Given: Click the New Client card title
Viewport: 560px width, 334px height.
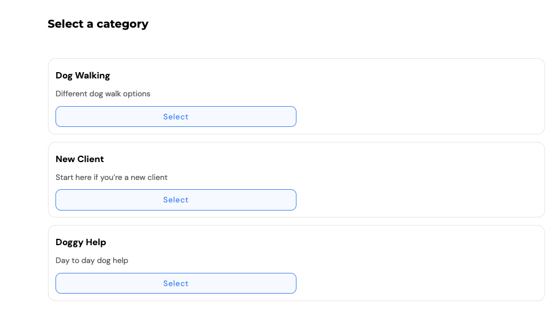Looking at the screenshot, I should coord(80,159).
